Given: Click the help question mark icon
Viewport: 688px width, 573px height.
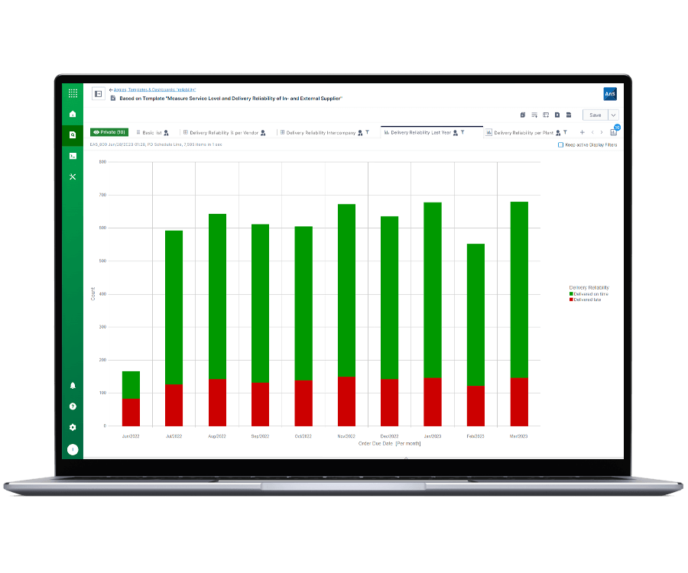Looking at the screenshot, I should pyautogui.click(x=73, y=406).
